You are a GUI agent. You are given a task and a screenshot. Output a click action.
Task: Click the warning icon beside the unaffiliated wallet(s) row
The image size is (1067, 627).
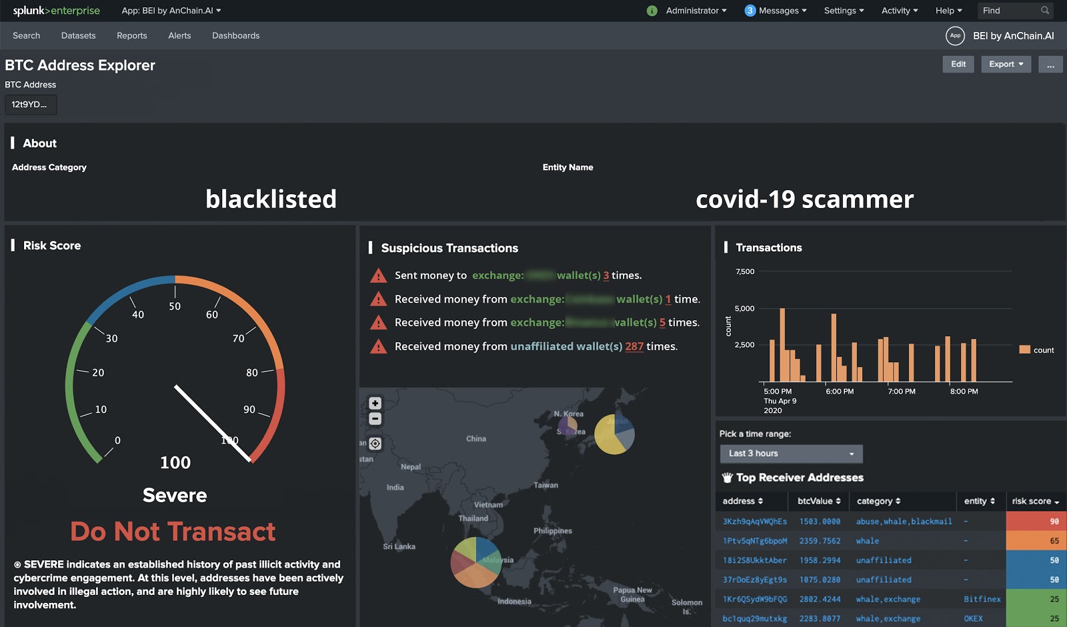379,346
